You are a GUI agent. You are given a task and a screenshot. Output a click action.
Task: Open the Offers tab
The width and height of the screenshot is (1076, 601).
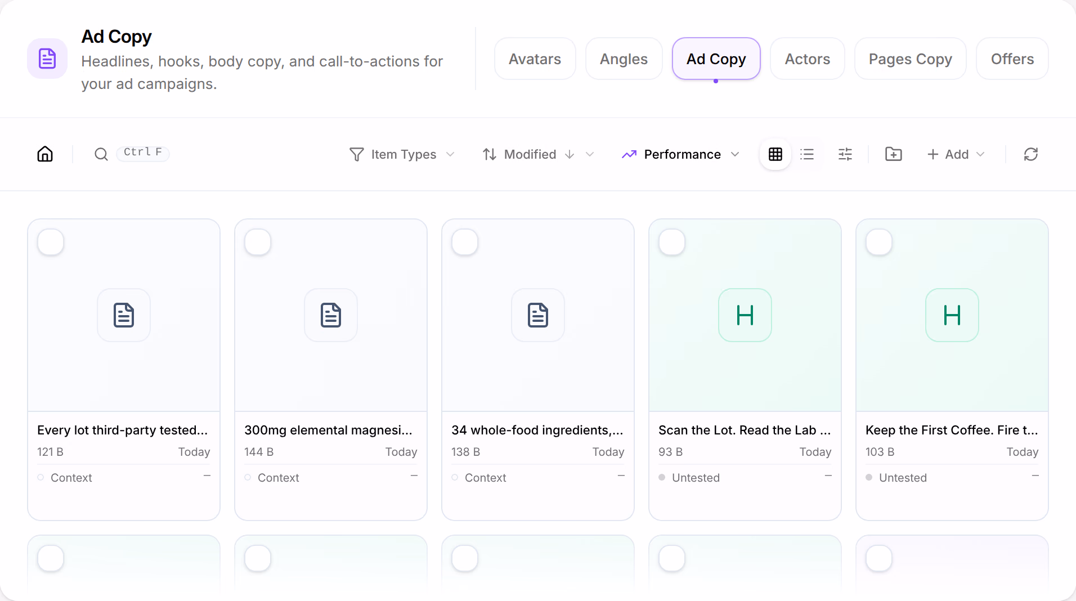coord(1012,59)
